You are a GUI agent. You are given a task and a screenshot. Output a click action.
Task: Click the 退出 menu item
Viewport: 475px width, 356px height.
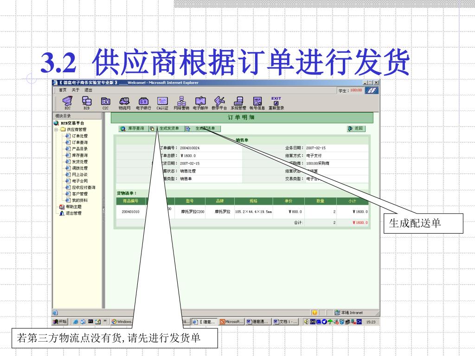click(x=88, y=90)
